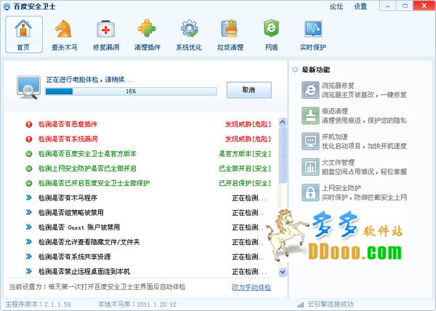Click arrow icon beside 检测是否有木马程序
The width and height of the screenshot is (436, 311).
pos(29,198)
